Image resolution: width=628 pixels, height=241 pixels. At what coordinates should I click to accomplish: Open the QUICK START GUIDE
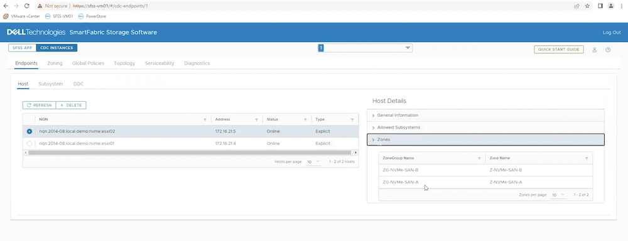click(559, 50)
